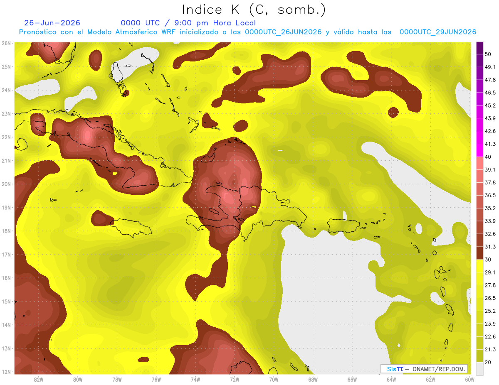Click the longitude label '82W'
The image size is (499, 385).
tap(39, 379)
